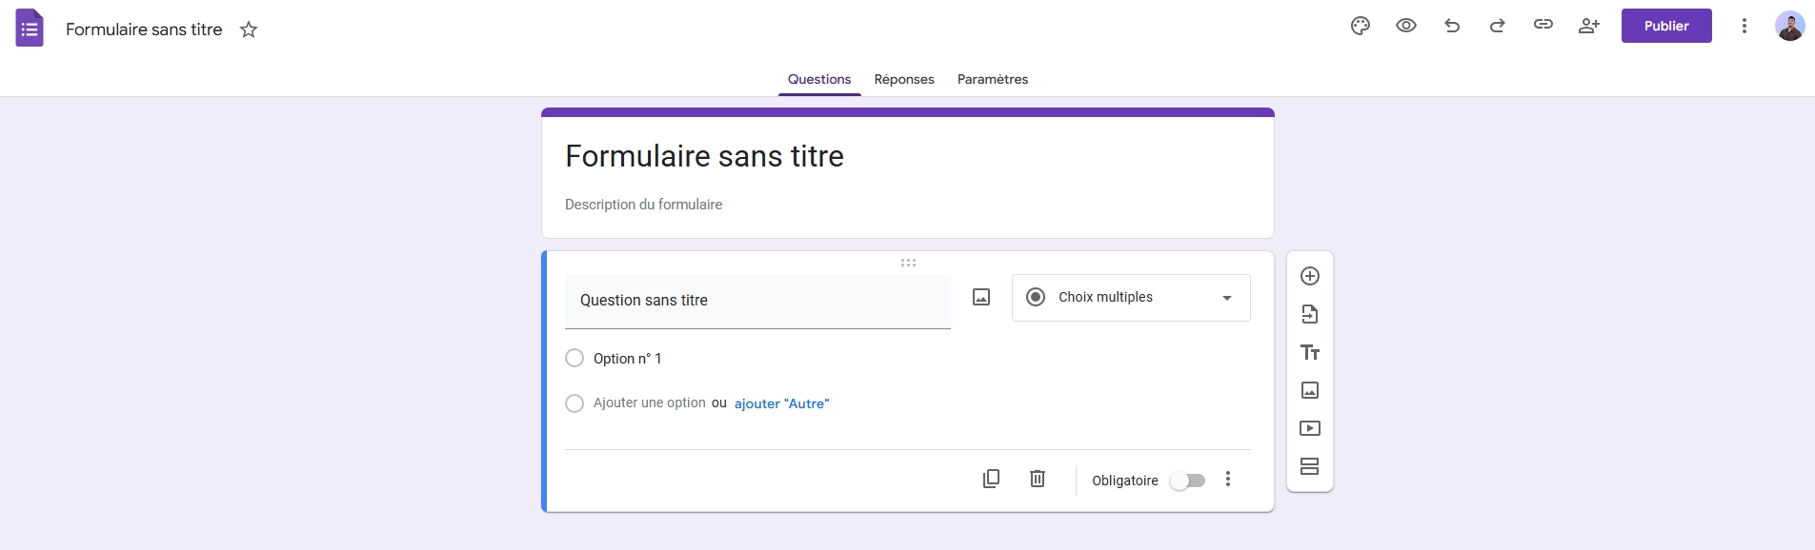
Task: Click the redo arrow icon
Action: 1497,26
